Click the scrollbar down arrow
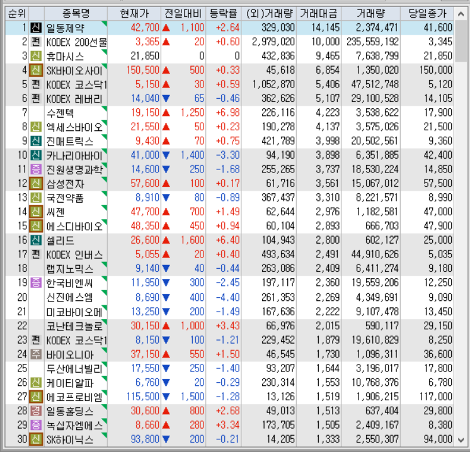Viewport: 470px width, 452px height. point(461,440)
